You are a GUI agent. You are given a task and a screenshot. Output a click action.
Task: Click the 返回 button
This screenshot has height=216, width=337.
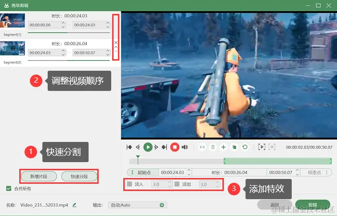(x=275, y=205)
